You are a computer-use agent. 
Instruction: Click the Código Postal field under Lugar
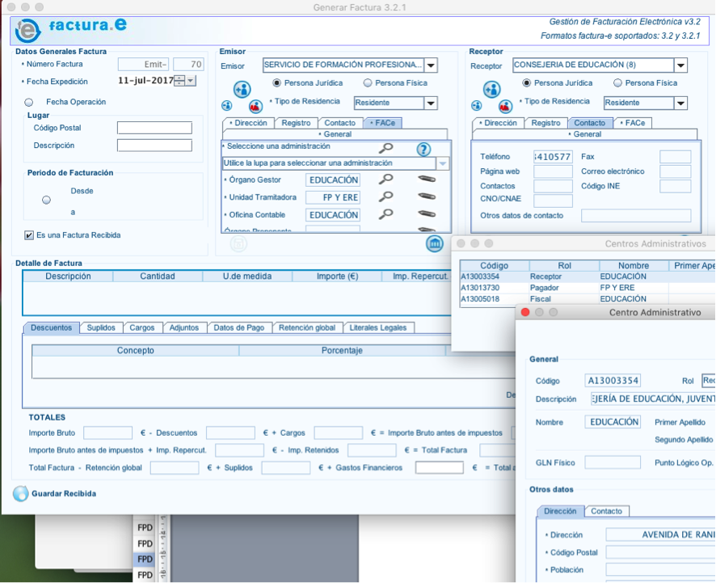pos(154,128)
